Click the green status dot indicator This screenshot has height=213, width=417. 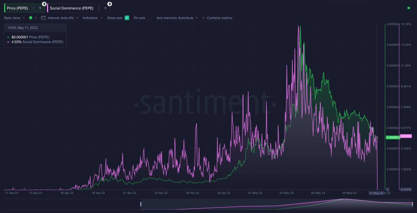409,8
